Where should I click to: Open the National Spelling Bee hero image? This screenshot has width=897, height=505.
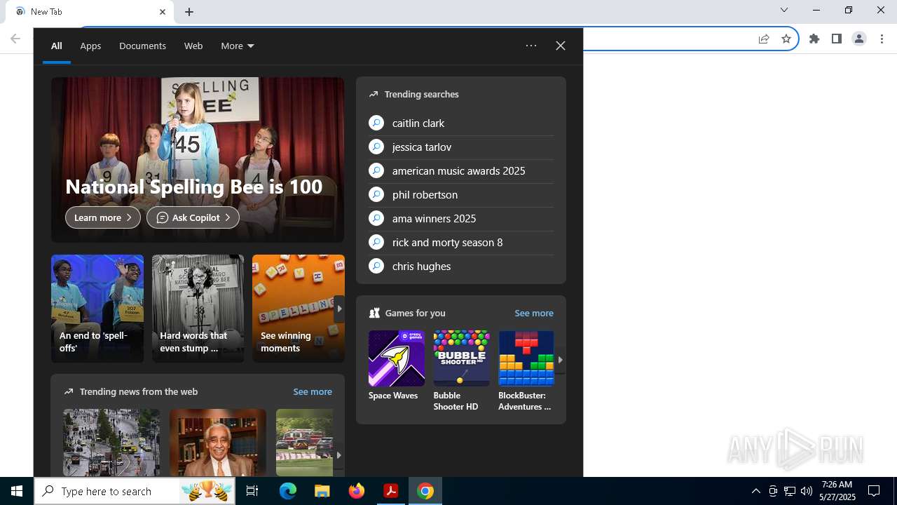(198, 160)
